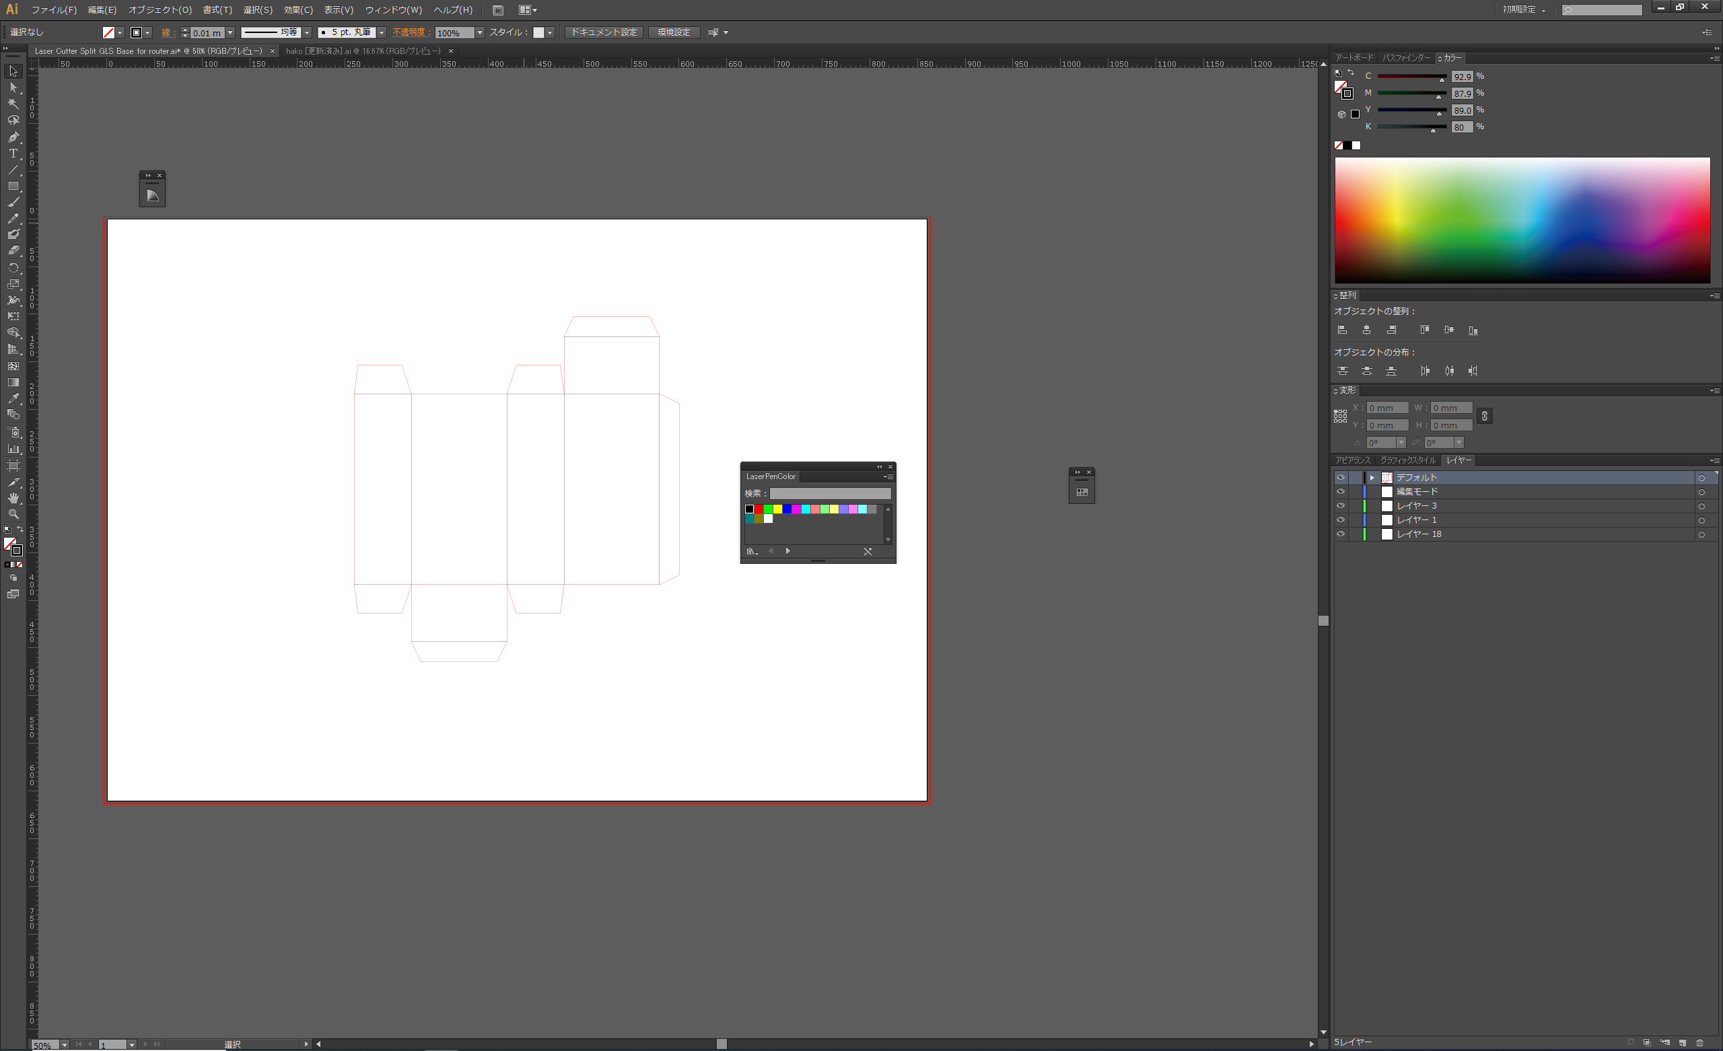Click vertical distribute center icon
1723x1051 pixels.
pyautogui.click(x=1366, y=371)
